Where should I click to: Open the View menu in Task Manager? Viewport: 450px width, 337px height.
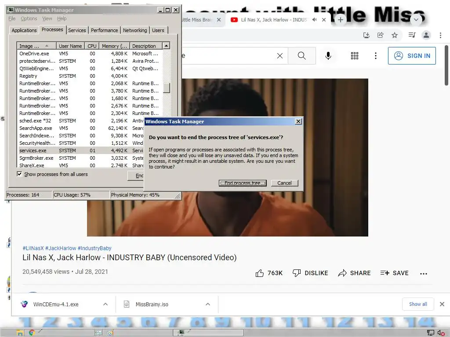click(x=47, y=18)
